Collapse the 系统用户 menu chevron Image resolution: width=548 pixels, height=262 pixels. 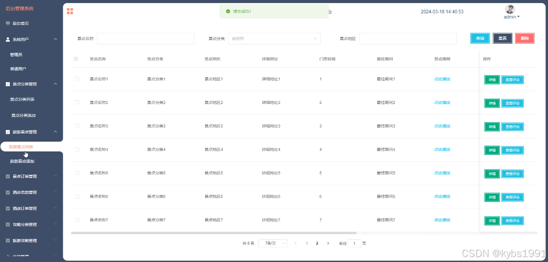click(x=56, y=39)
